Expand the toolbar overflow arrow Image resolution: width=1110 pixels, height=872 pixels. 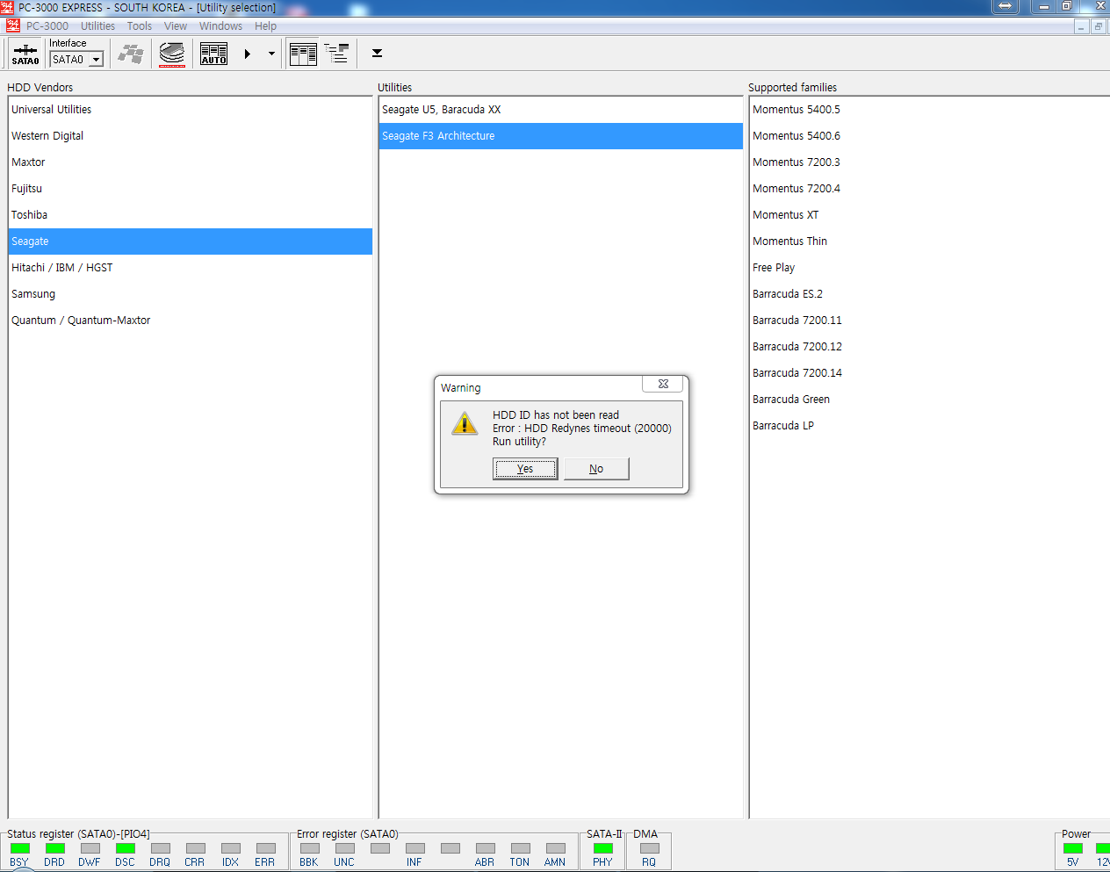(377, 54)
